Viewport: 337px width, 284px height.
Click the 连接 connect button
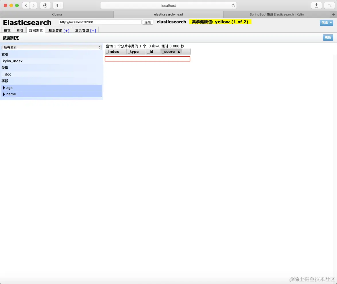coord(147,22)
